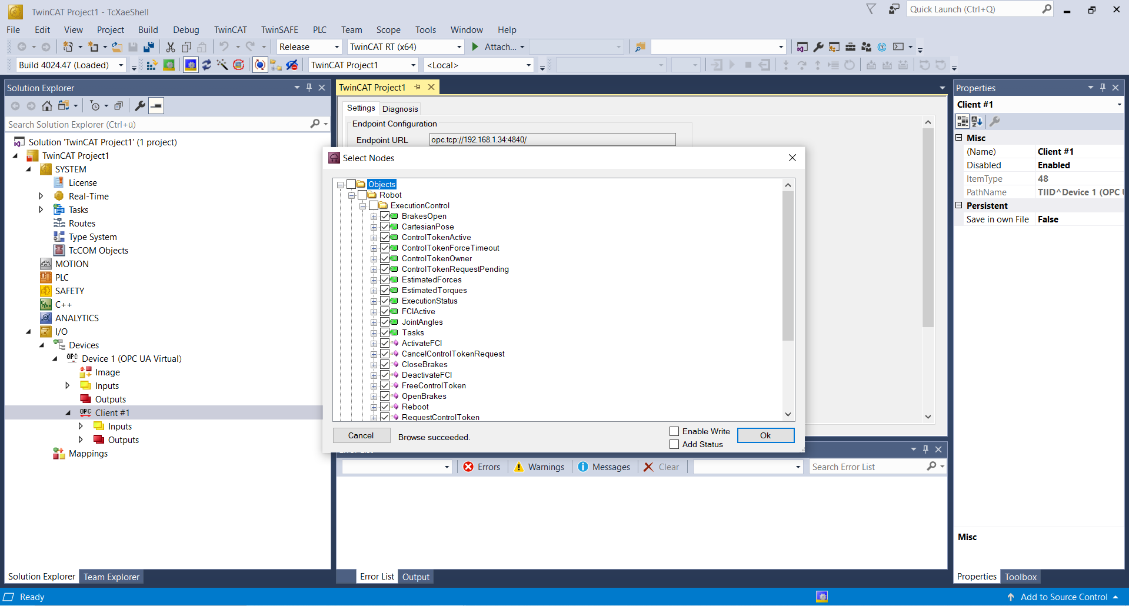
Task: Click the Collapse All icon in Solution Explorer
Action: (118, 106)
